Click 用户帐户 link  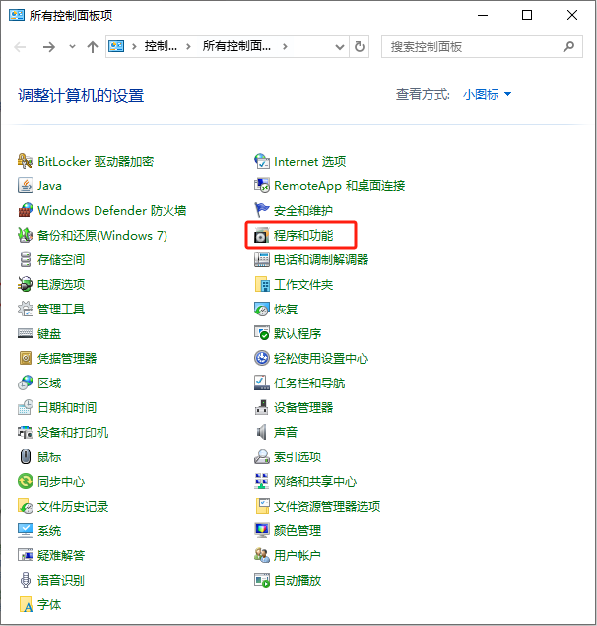(x=298, y=555)
